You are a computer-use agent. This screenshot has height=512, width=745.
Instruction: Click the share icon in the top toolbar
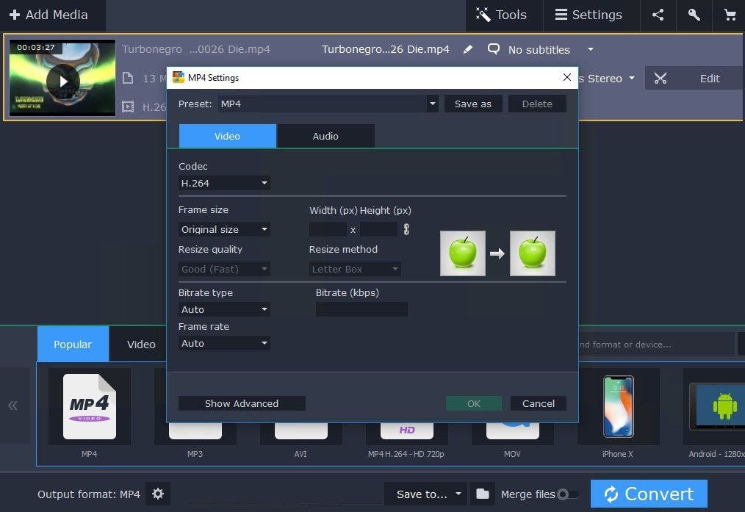click(x=658, y=15)
